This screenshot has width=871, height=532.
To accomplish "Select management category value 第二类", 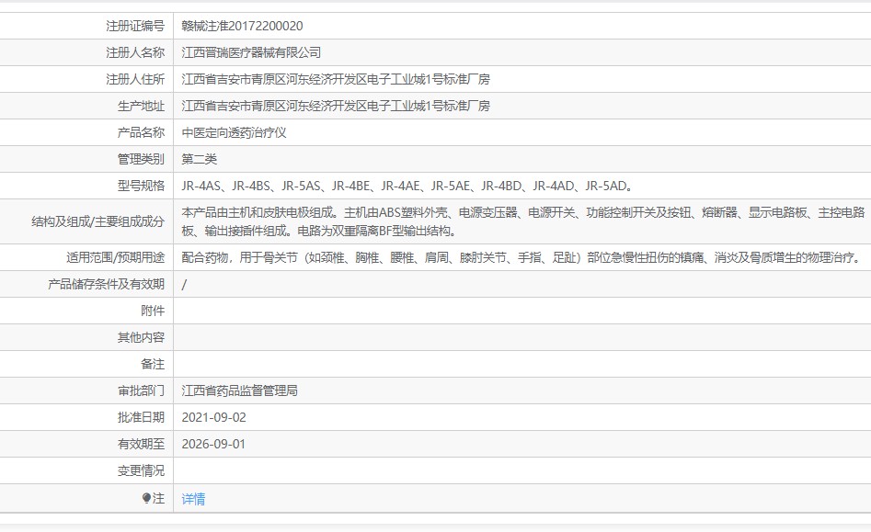I will pos(199,159).
